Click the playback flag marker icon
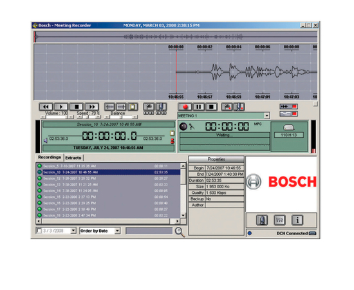This screenshot has width=354, height=290. coord(149,106)
